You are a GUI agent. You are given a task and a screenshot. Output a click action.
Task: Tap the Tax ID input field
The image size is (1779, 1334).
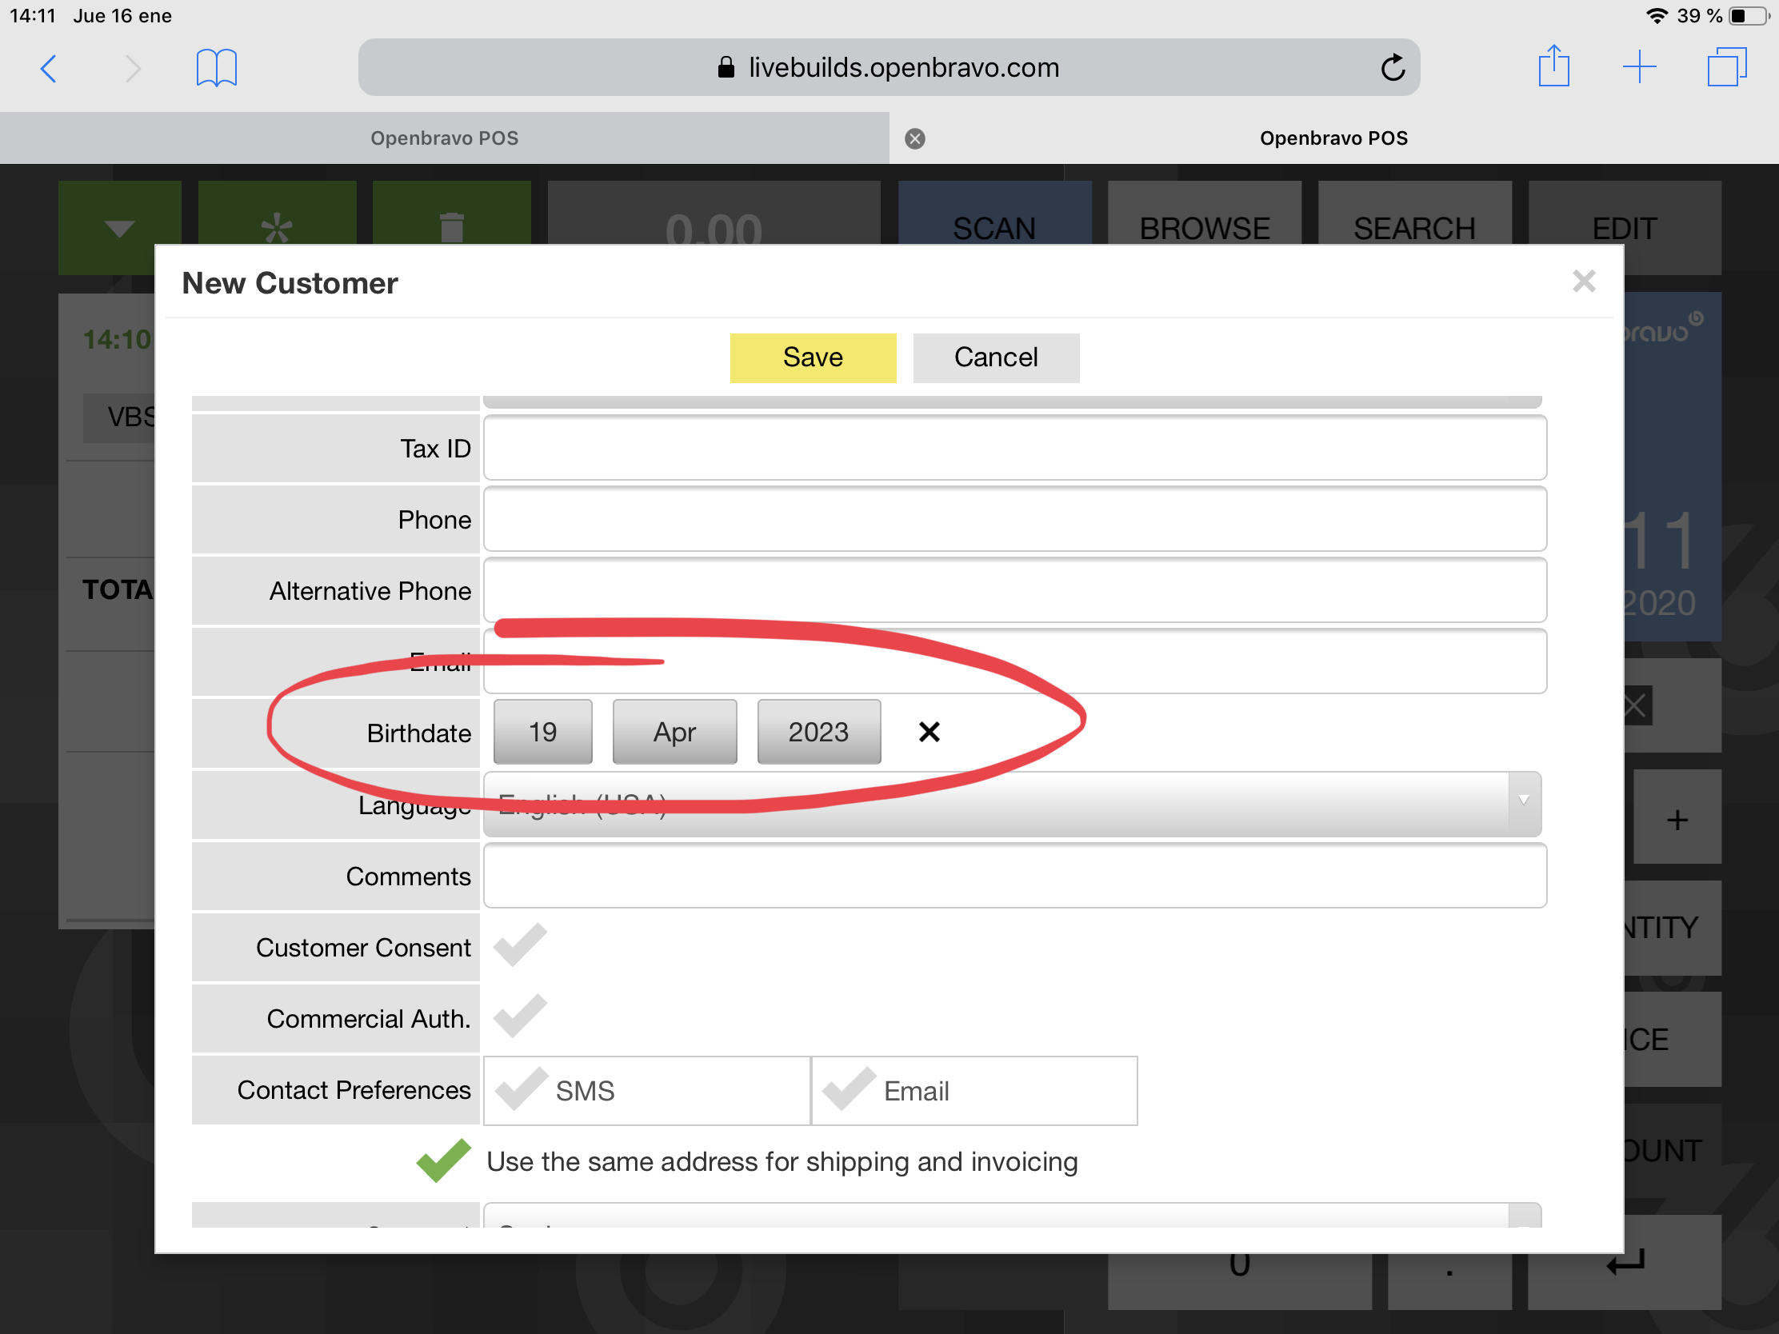pos(1014,448)
